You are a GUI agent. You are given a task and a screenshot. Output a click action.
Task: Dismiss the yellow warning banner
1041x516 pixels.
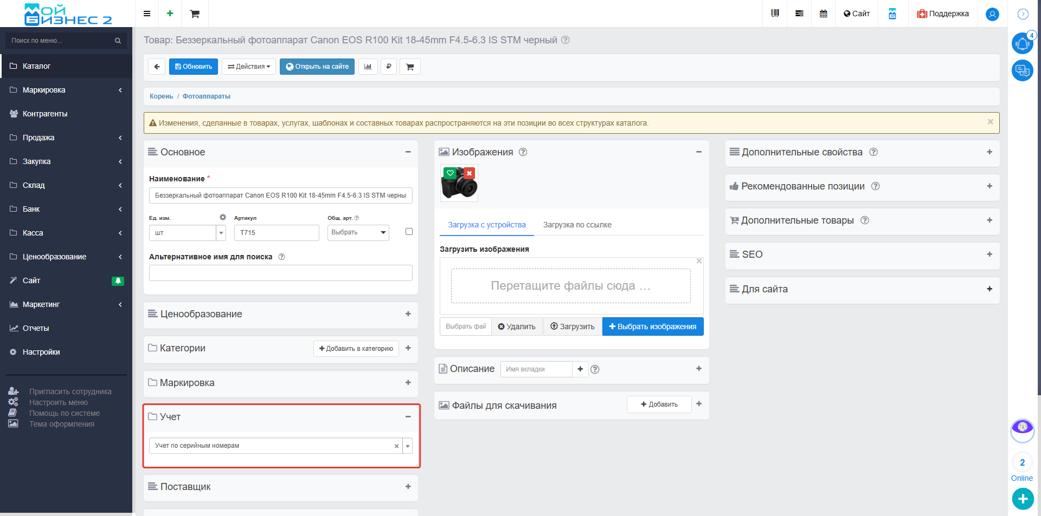(990, 122)
